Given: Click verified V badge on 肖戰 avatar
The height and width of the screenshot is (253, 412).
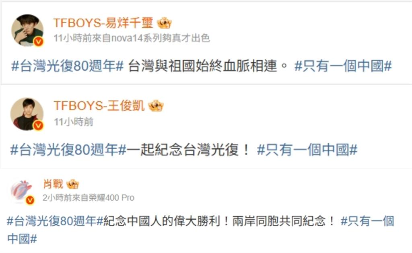Looking at the screenshot, I should [x=30, y=200].
